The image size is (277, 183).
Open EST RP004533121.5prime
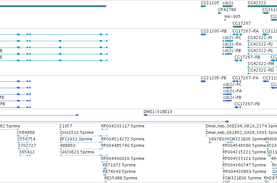click(244, 159)
